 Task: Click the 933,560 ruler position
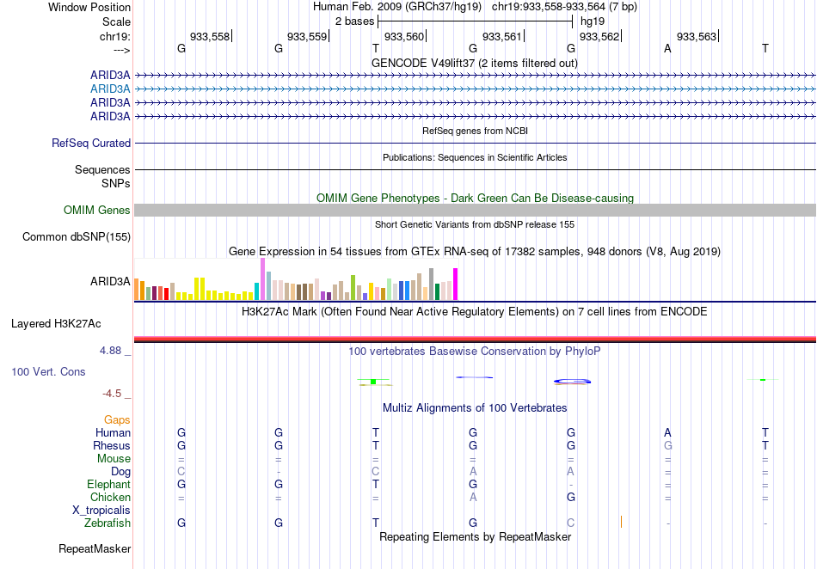[404, 36]
